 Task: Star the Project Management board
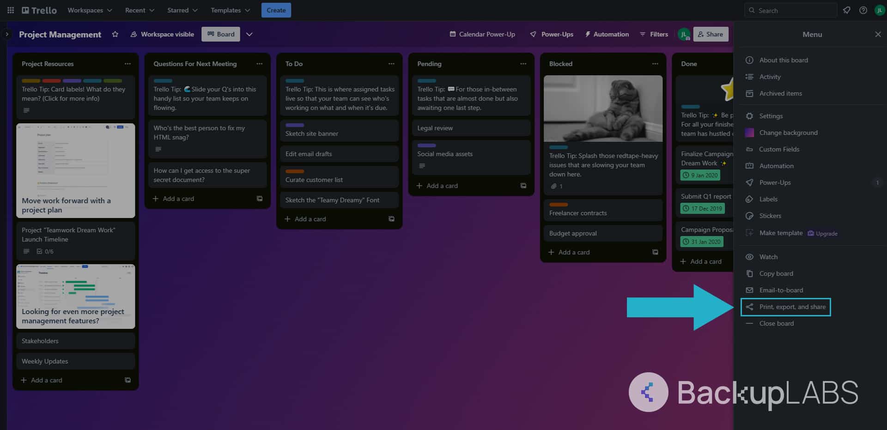[x=115, y=34]
